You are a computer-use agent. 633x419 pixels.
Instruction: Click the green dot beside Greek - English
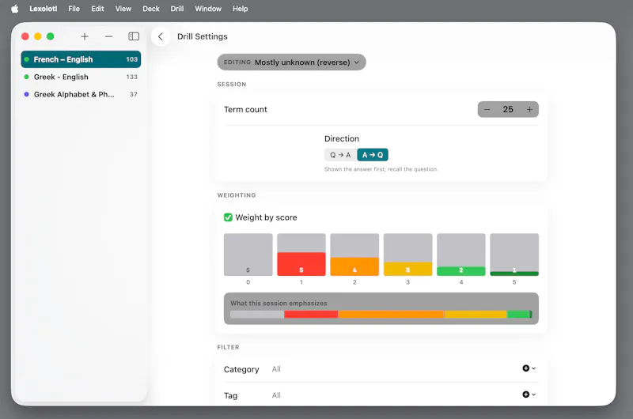pos(26,77)
